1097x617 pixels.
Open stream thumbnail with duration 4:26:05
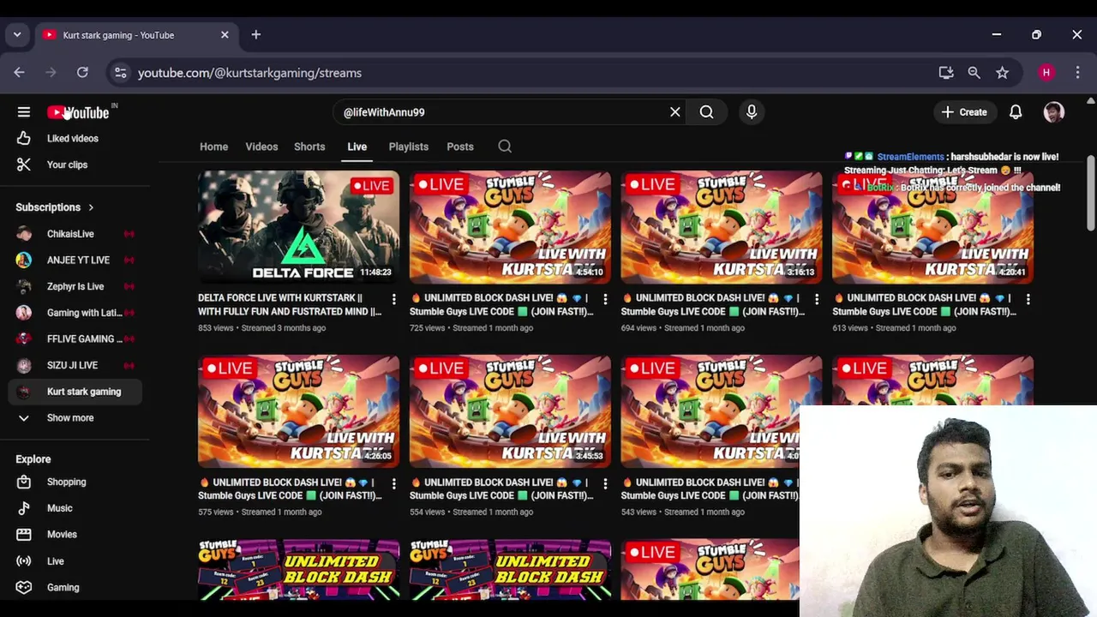298,411
